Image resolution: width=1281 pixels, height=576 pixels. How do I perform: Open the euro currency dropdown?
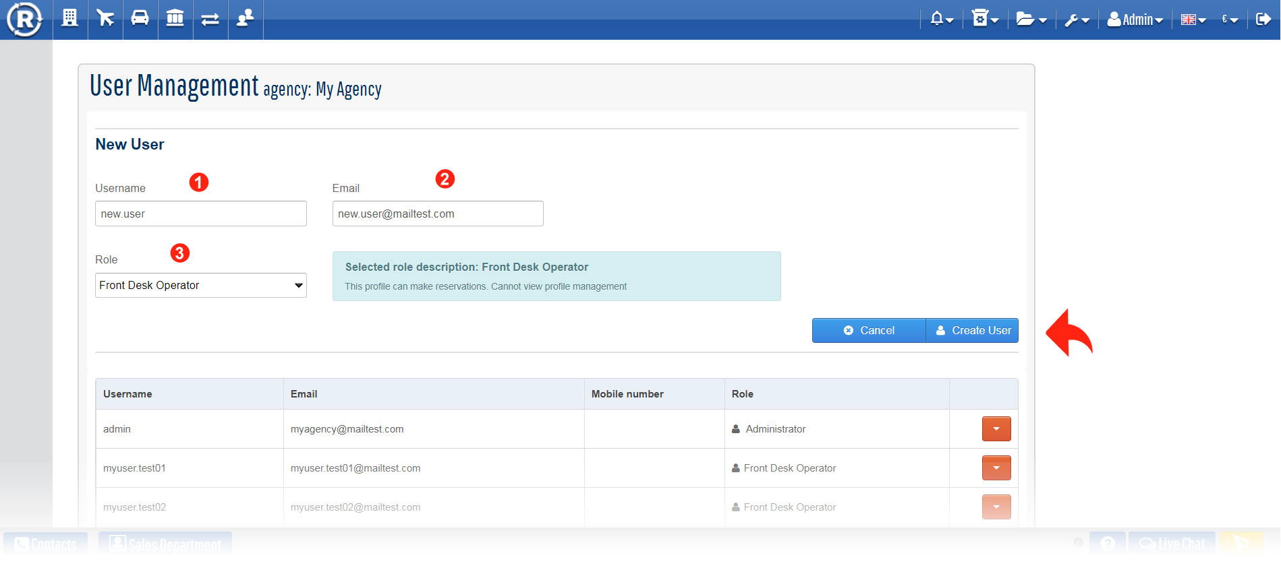click(x=1229, y=20)
